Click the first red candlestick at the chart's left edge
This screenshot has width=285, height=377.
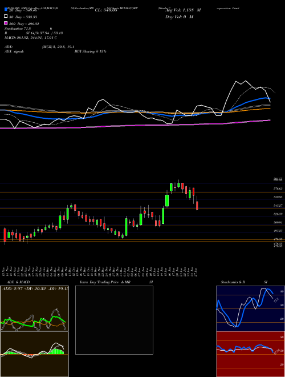click(5, 235)
